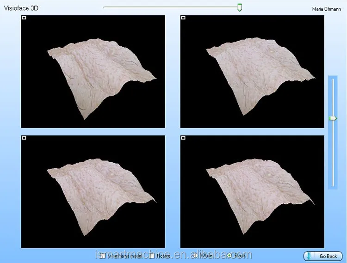This screenshot has height=263, width=347.
Task: Click the Maria Ohmann patient name
Action: (326, 9)
